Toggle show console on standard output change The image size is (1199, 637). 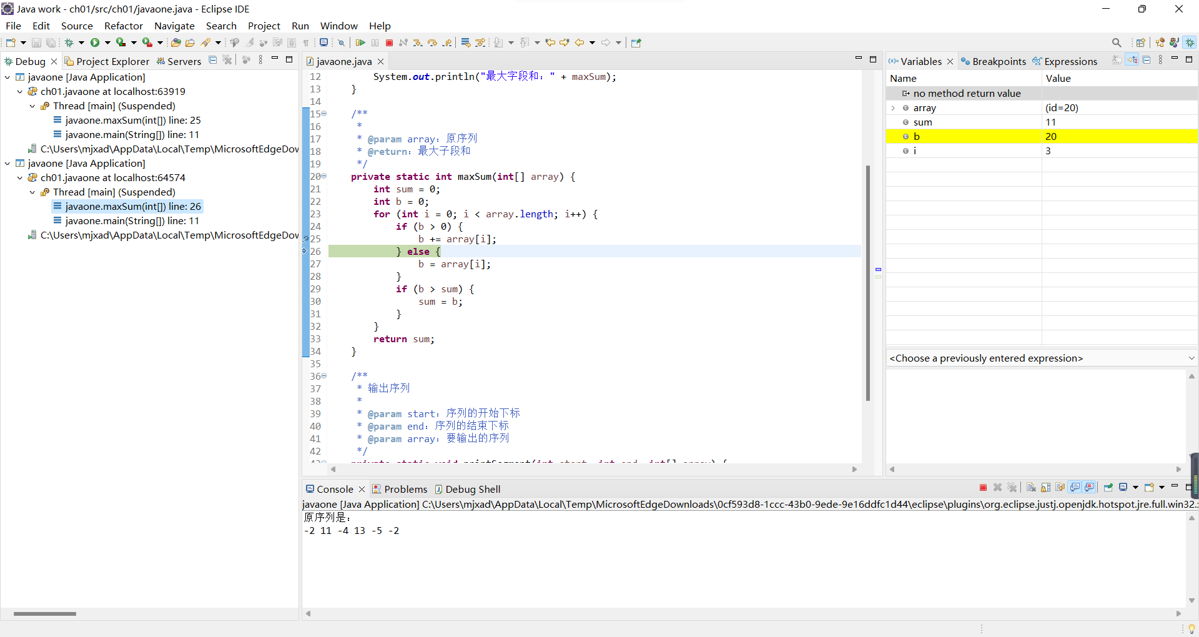(x=1075, y=488)
